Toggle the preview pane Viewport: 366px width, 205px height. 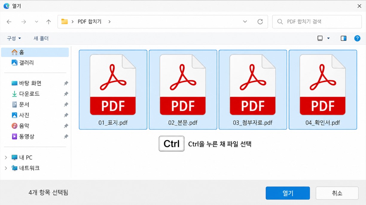coord(344,38)
